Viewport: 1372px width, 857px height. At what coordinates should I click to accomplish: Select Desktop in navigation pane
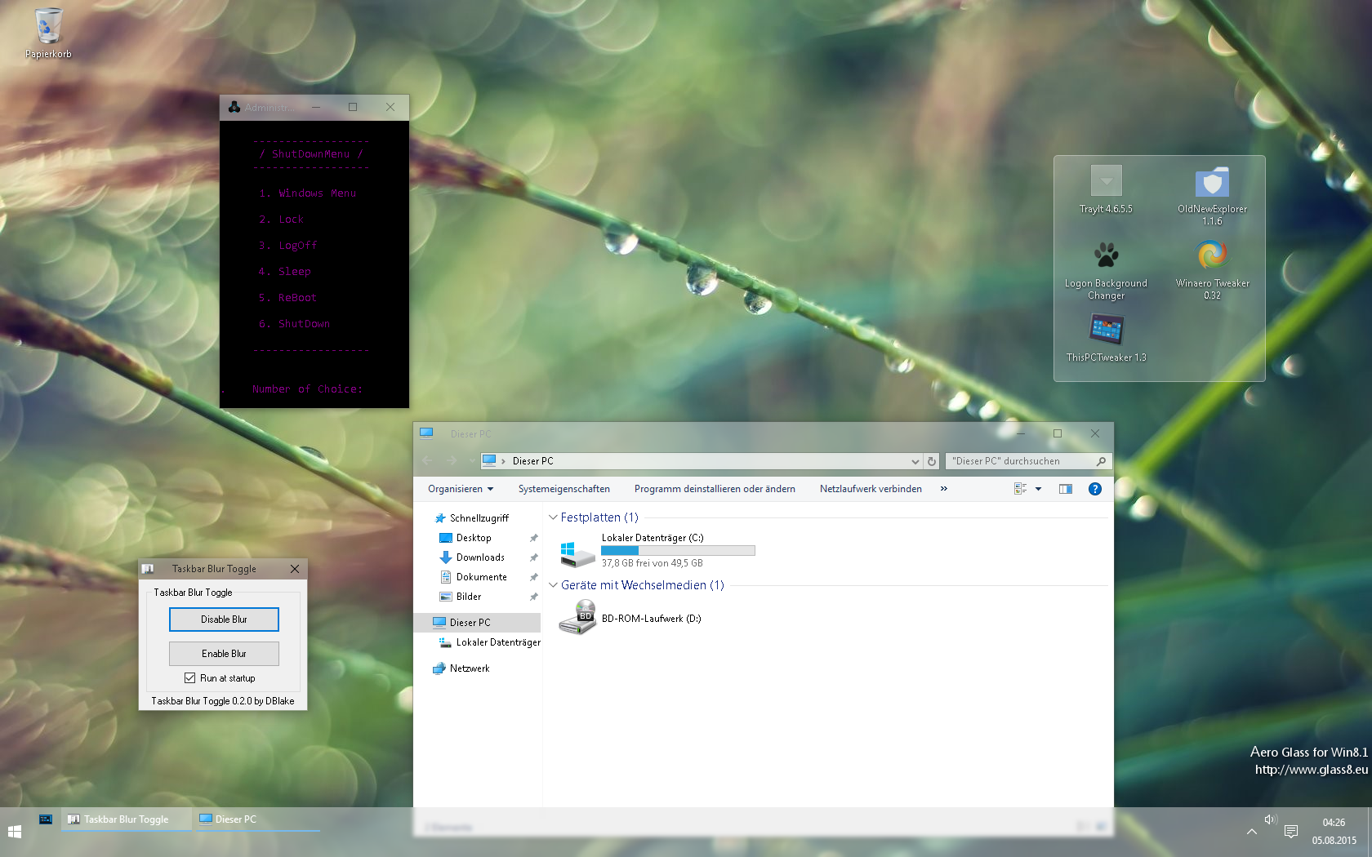(474, 538)
